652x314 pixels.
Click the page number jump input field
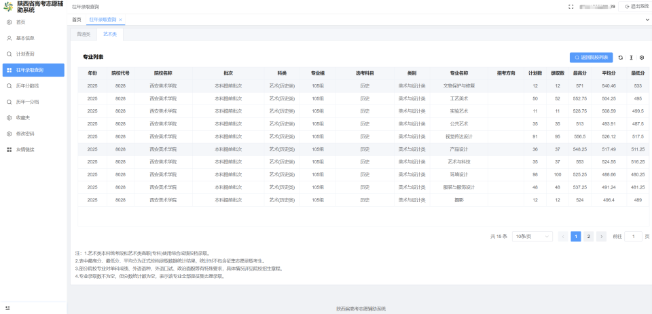pos(633,236)
